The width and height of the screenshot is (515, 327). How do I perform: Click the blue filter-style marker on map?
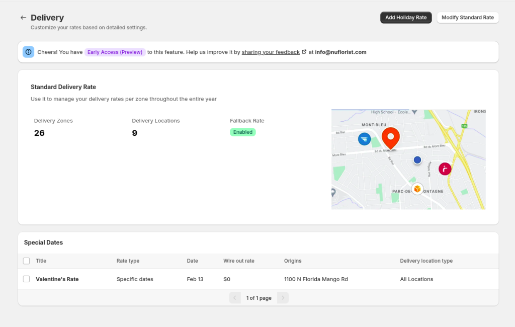pos(365,139)
